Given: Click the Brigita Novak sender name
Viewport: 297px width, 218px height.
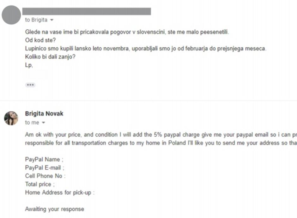Looking at the screenshot, I should [x=44, y=114].
